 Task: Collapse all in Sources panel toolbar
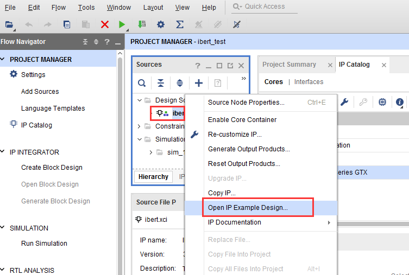pyautogui.click(x=161, y=83)
